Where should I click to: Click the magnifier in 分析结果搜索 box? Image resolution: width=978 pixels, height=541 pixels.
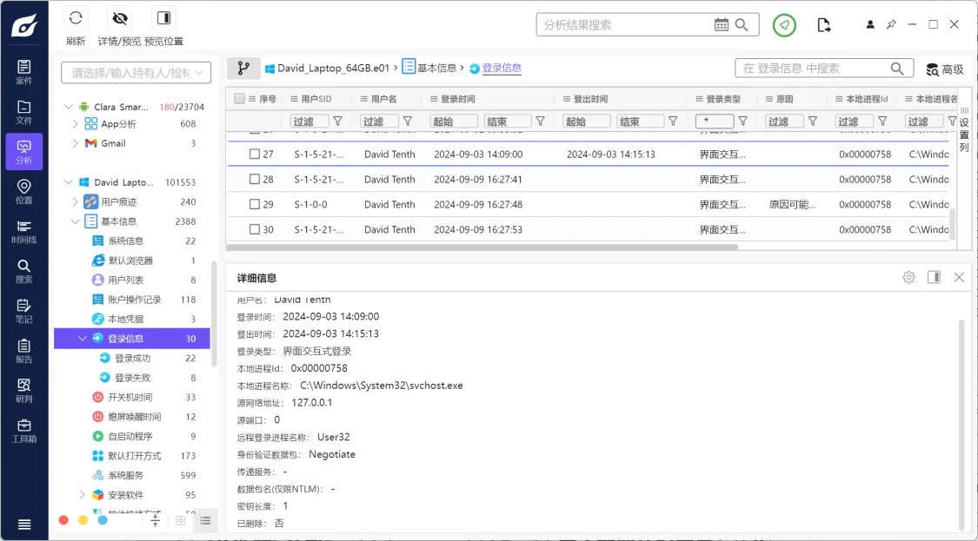pos(742,25)
